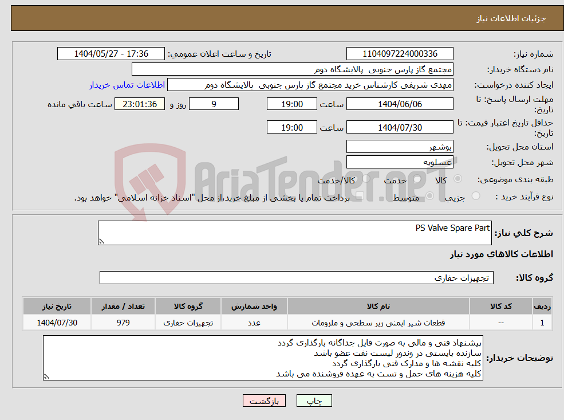Click the چاپ button

click(x=314, y=401)
